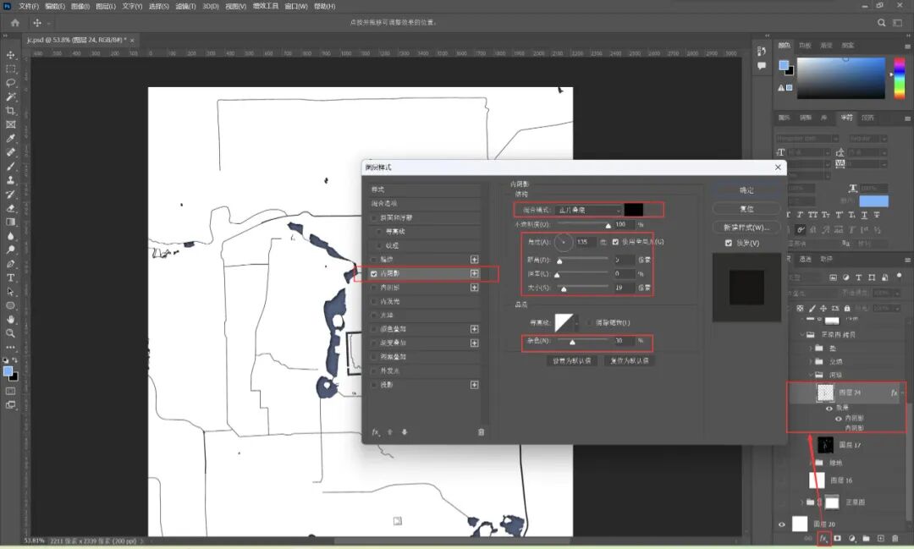
Task: Enable the Drop Shadow (投影) checkbox
Action: click(x=374, y=385)
